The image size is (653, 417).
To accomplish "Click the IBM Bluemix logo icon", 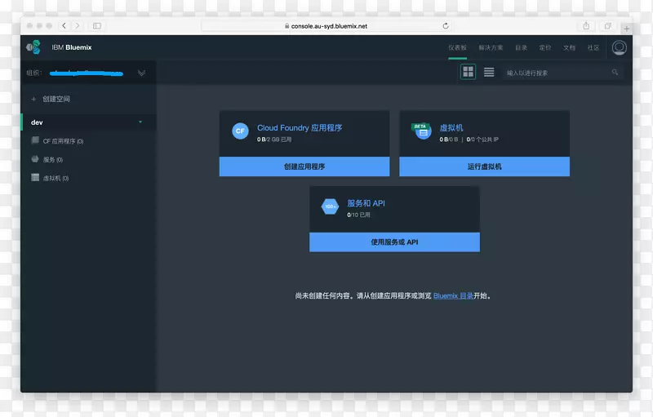I will tap(33, 47).
